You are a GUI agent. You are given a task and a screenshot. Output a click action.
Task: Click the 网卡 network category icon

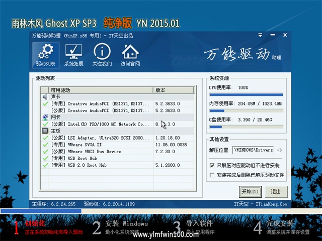coord(45,117)
